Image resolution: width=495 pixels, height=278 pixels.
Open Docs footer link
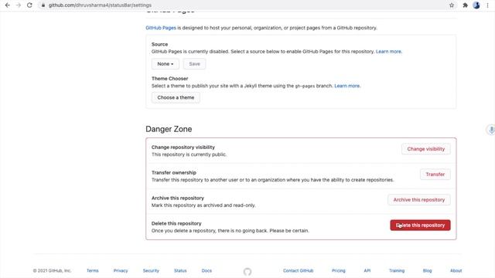(207, 270)
